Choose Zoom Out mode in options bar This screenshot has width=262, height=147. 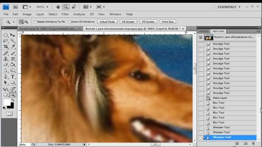pos(26,22)
